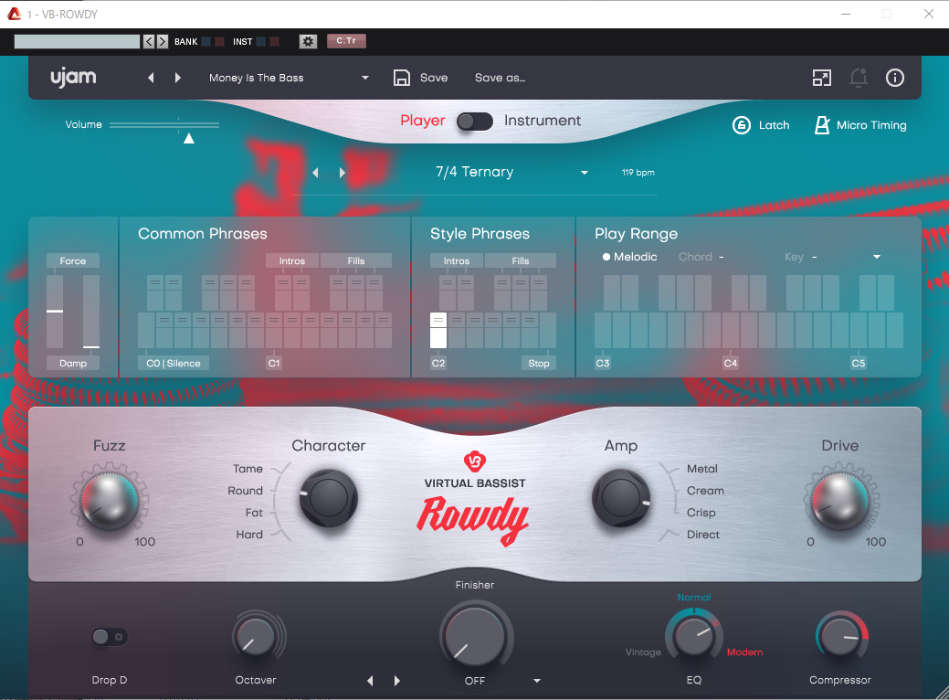Image resolution: width=949 pixels, height=700 pixels.
Task: Click the Save floppy disk icon
Action: 402,78
